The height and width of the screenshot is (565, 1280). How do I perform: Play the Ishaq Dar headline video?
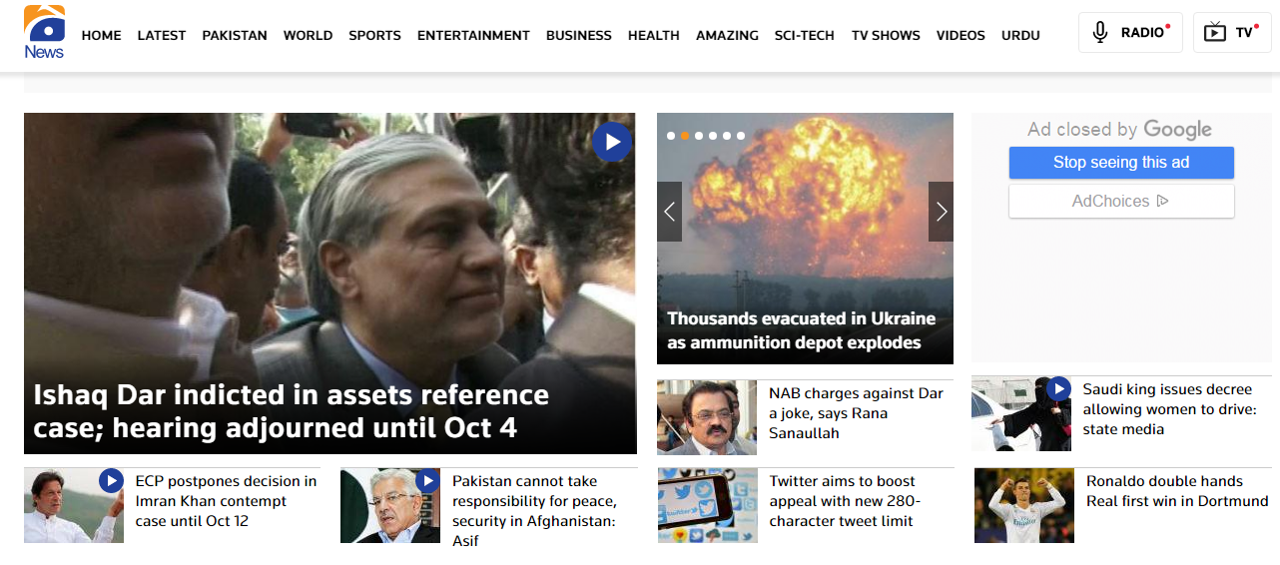coord(612,142)
